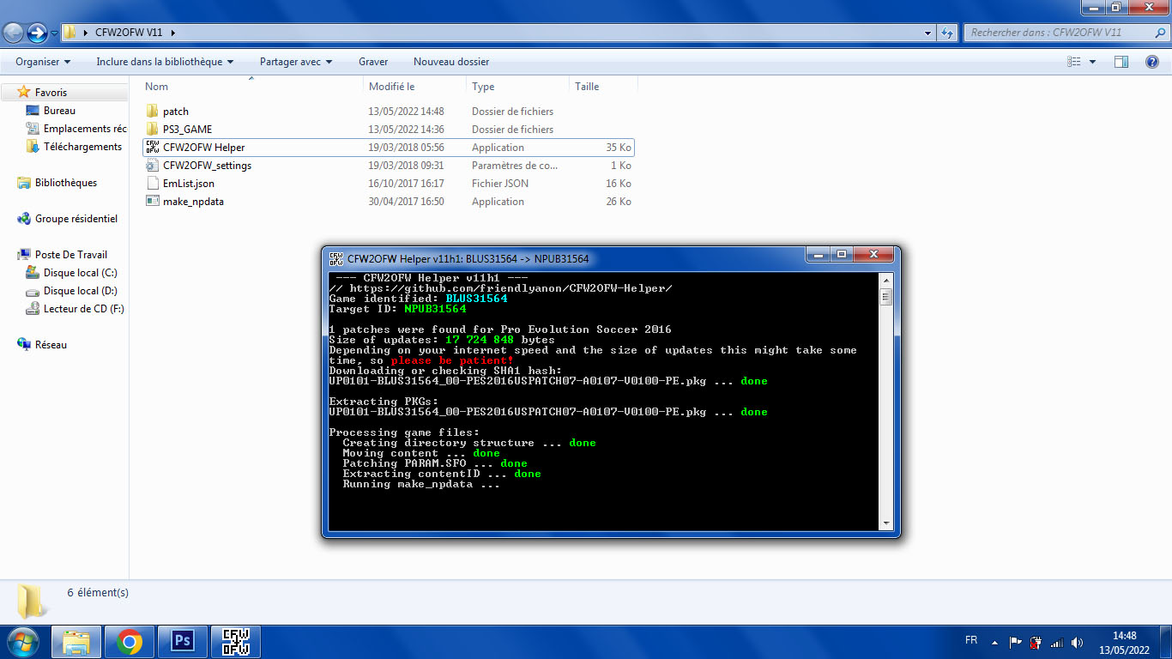1172x659 pixels.
Task: Open the CFW2OFW Helper application file
Action: (x=203, y=148)
